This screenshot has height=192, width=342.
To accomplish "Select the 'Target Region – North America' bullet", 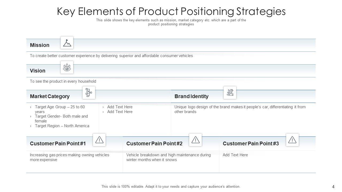I will point(62,126).
